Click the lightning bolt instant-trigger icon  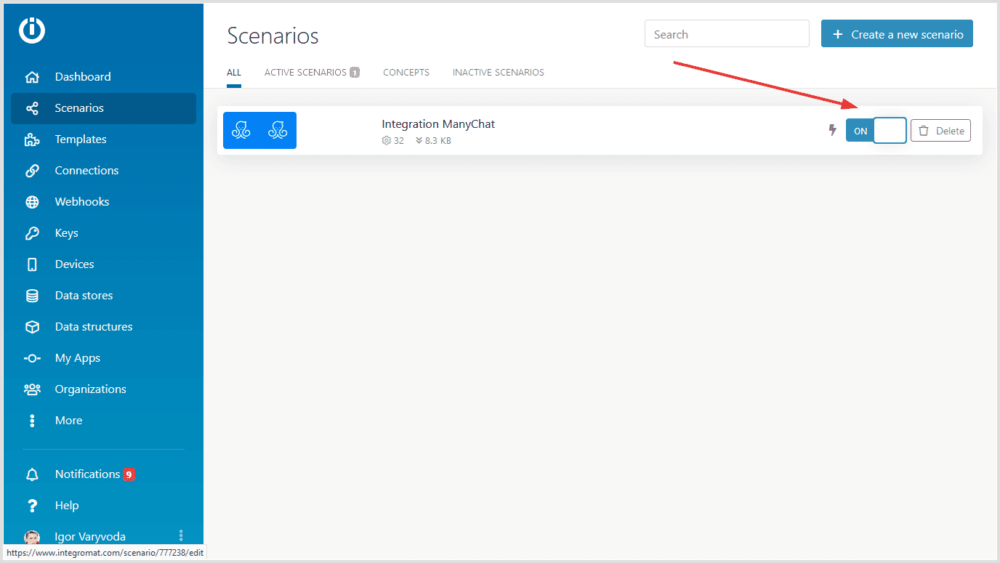tap(833, 130)
